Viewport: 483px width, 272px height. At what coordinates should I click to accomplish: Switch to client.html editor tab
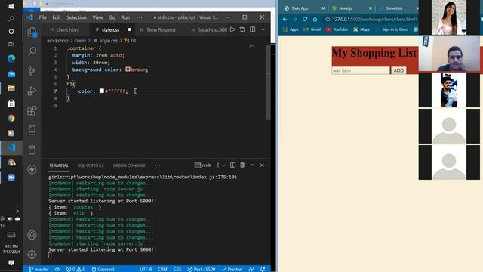pyautogui.click(x=64, y=30)
